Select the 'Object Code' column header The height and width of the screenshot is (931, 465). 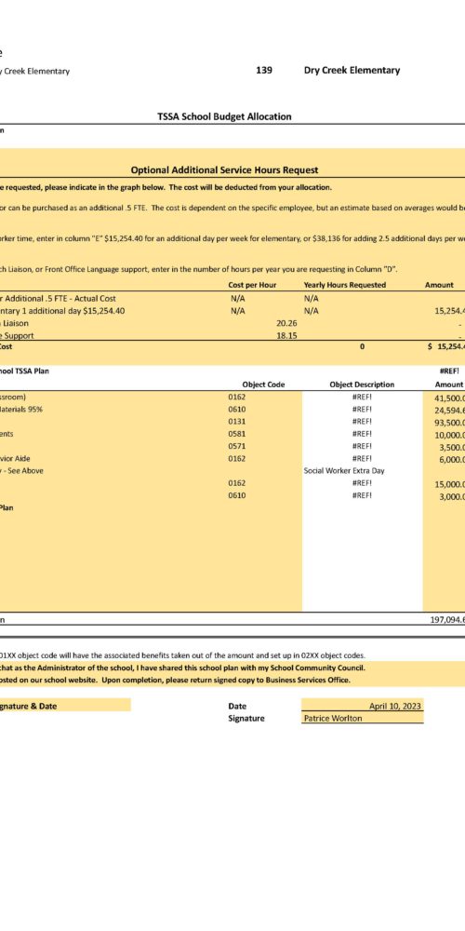point(263,385)
